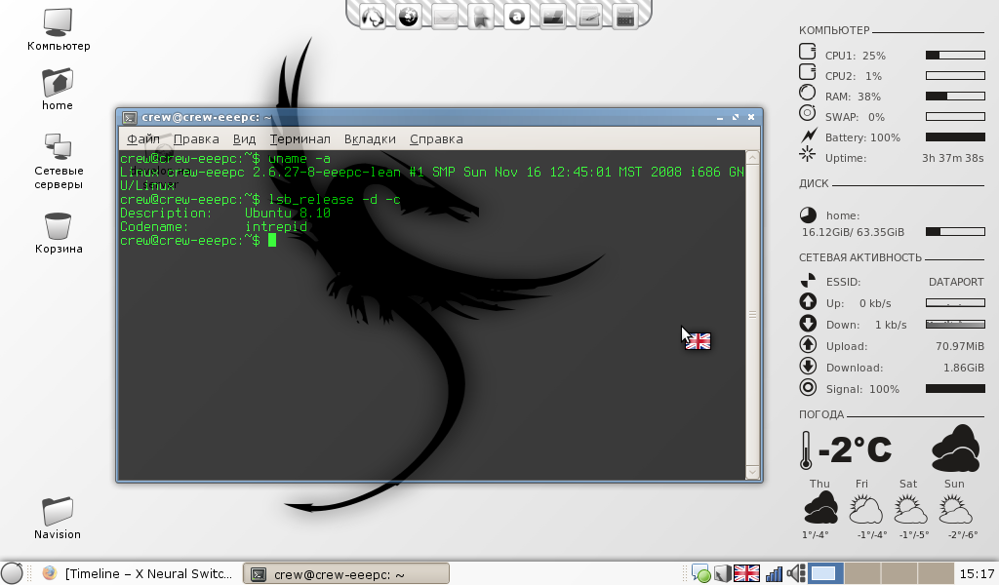The width and height of the screenshot is (999, 585).
Task: Click the terminal scrollbar up arrow
Action: pos(752,157)
